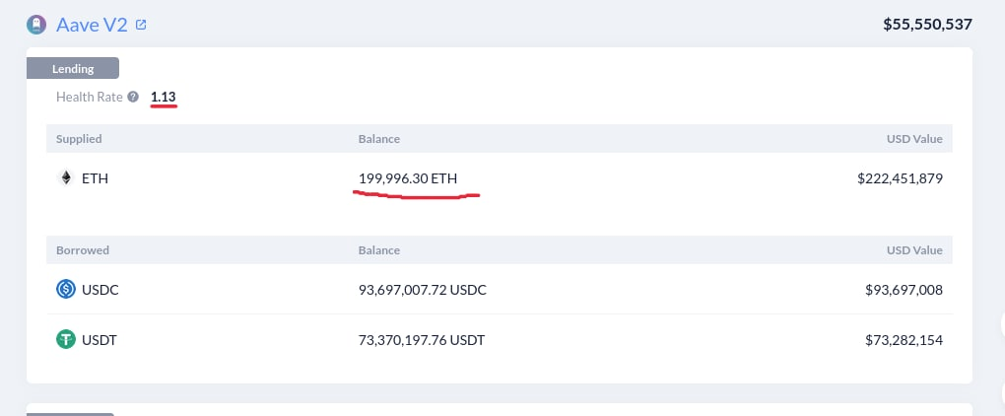The height and width of the screenshot is (416, 1005).
Task: Select the 73,370,197.76 USDT balance
Action: (x=422, y=340)
